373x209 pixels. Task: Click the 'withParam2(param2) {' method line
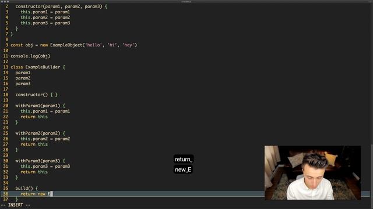tap(40, 133)
